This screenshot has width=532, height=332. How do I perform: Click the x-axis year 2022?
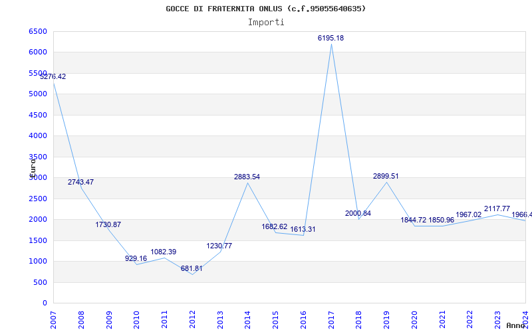point(470,320)
